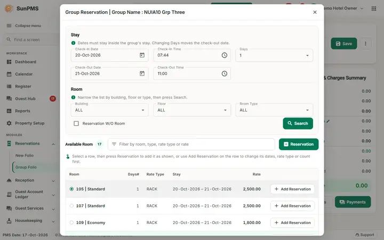Click the Dashboard sidebar icon
384x240 pixels.
pyautogui.click(x=9, y=62)
